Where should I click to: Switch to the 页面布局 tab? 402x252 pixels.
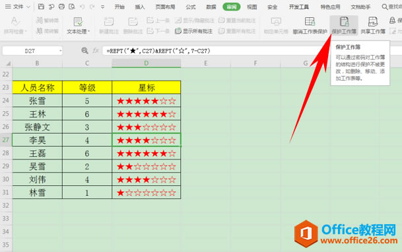(x=165, y=7)
